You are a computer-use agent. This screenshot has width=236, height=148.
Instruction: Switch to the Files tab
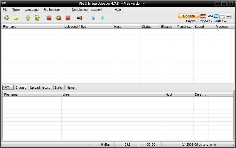pos(8,87)
